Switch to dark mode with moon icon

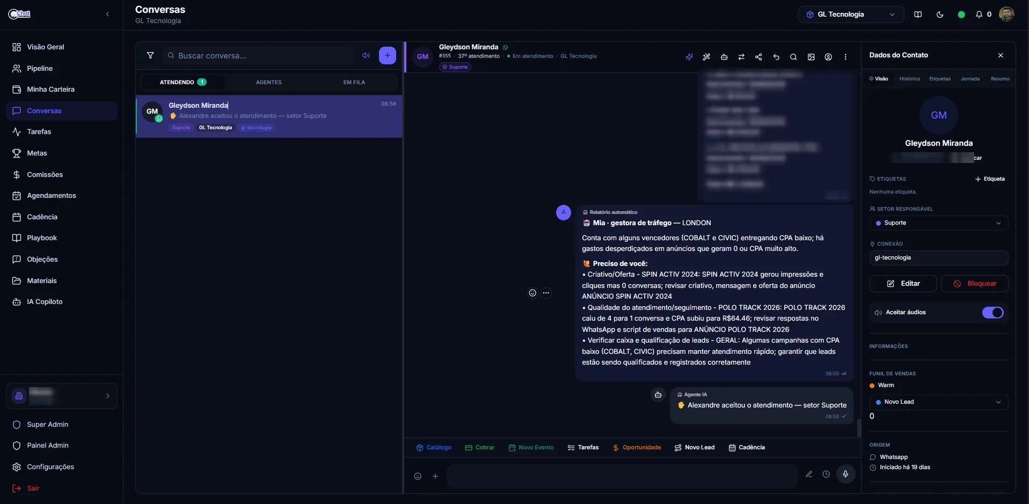click(x=940, y=14)
